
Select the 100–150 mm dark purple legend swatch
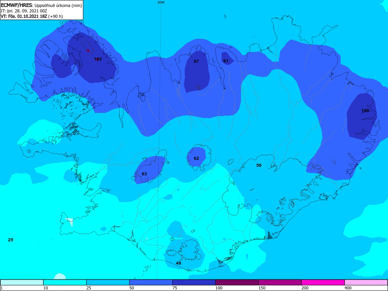coord(237,282)
